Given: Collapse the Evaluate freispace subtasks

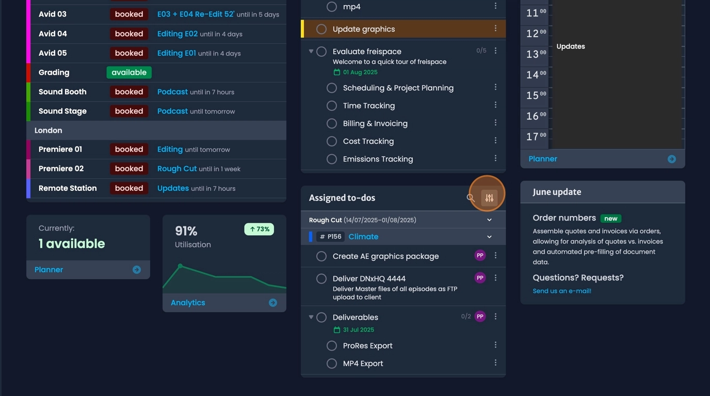Looking at the screenshot, I should pyautogui.click(x=311, y=52).
